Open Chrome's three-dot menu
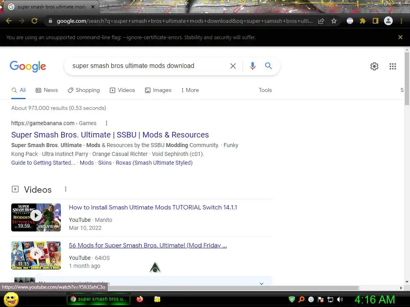This screenshot has height=307, width=410. [401, 21]
